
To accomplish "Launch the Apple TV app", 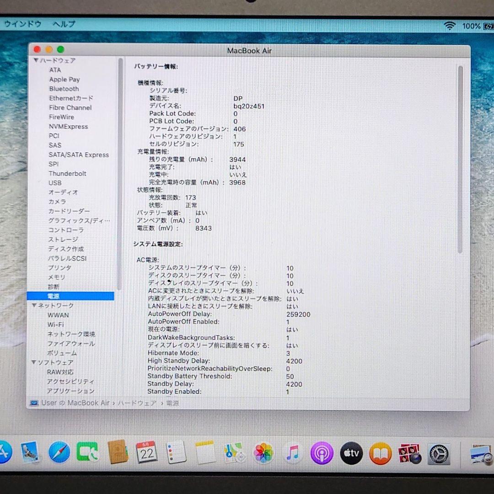I will click(x=351, y=453).
